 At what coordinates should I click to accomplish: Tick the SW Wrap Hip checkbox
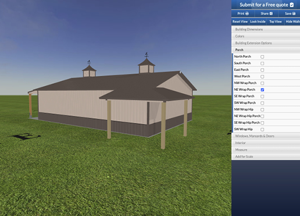(262, 129)
